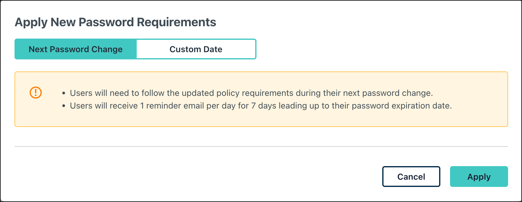522x202 pixels.
Task: Click the "updated policy requirements" phrase
Action: (237, 93)
